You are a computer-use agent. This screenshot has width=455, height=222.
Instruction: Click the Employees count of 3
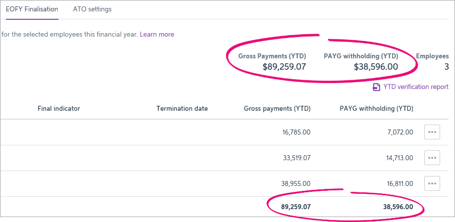click(446, 67)
